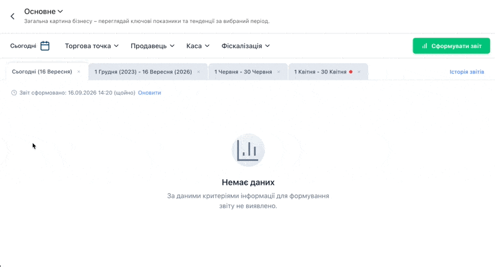This screenshot has width=495, height=267.
Task: Expand the Каса filter dropdown
Action: 197,46
